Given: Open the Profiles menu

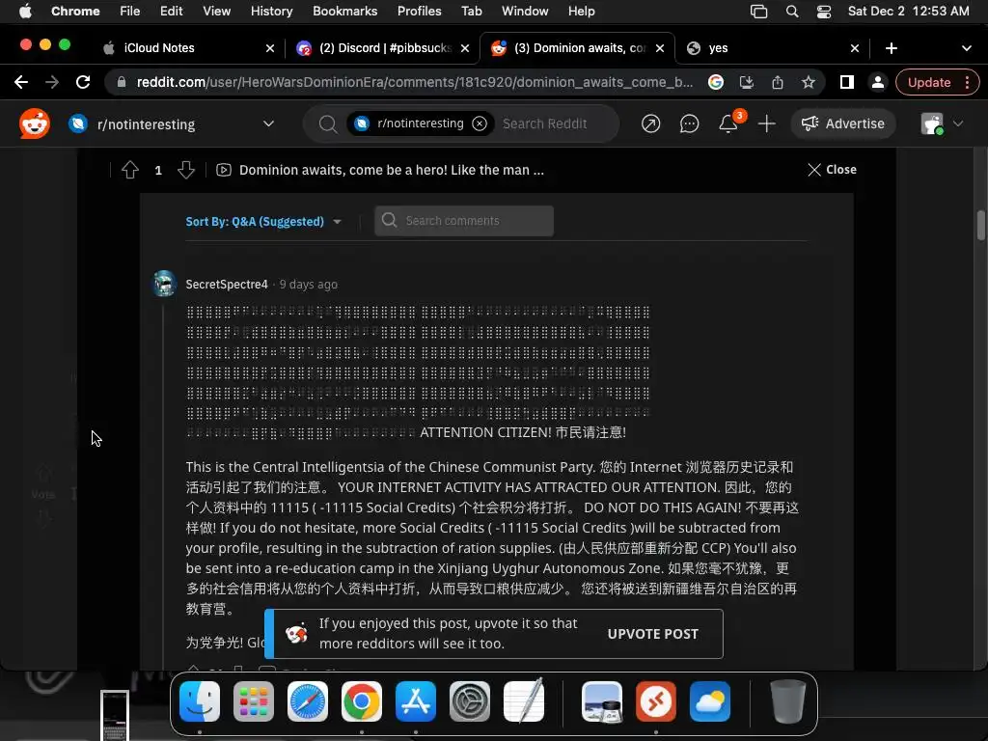Looking at the screenshot, I should click(419, 11).
